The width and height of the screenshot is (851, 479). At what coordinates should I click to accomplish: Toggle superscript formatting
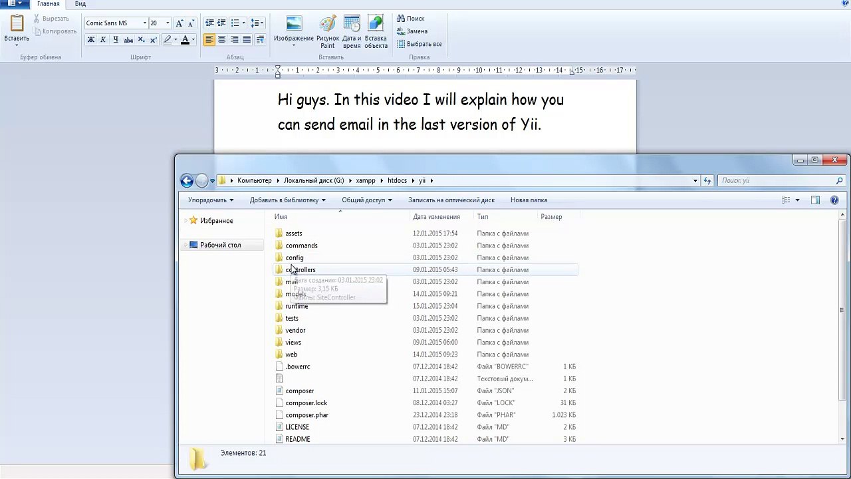[154, 40]
